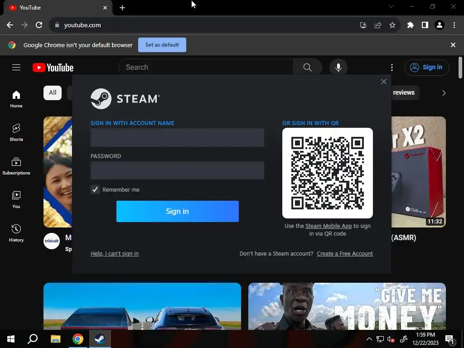Switch to the YouTube browser tab
Image resolution: width=464 pixels, height=348 pixels.
pyautogui.click(x=58, y=8)
